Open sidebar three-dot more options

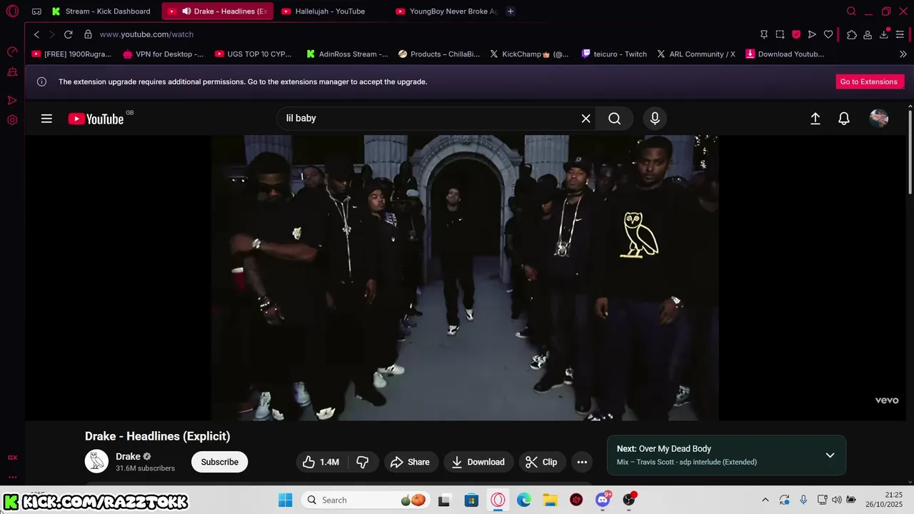pos(12,477)
